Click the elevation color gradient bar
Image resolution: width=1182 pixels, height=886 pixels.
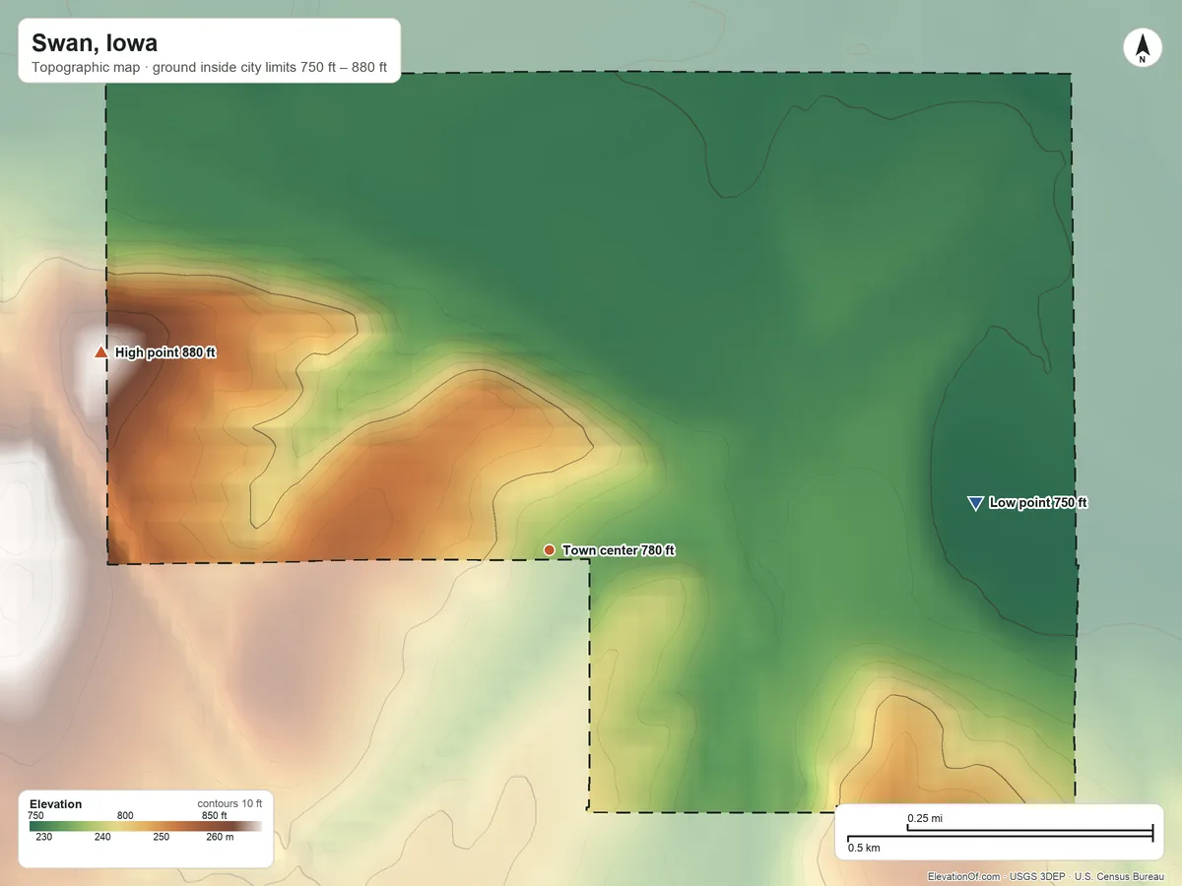(x=146, y=827)
